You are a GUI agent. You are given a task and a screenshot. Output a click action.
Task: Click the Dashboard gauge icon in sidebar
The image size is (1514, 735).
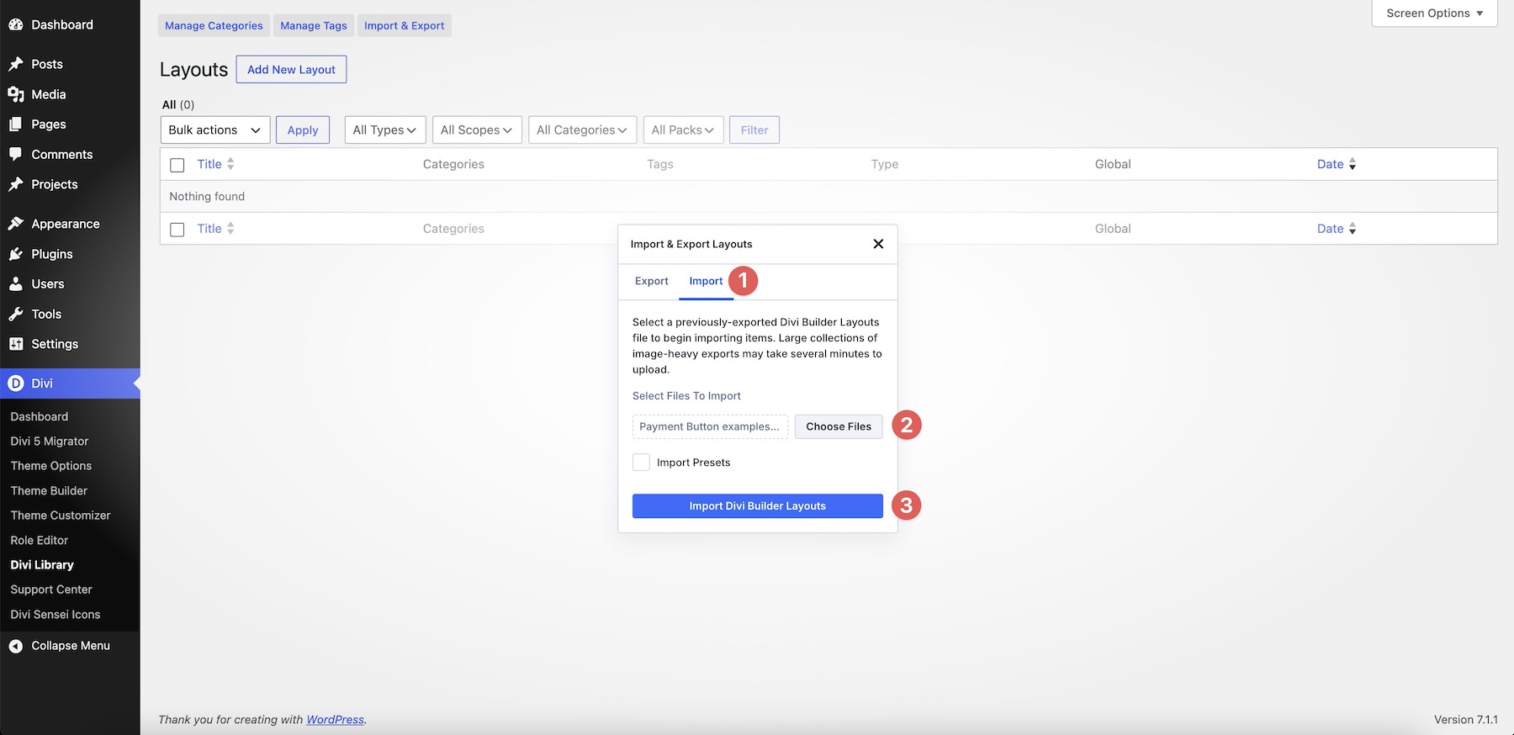(x=15, y=25)
